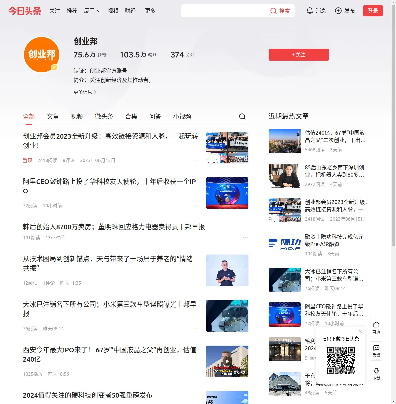Open more options for 阿里CEO敲钟 article

(196, 206)
